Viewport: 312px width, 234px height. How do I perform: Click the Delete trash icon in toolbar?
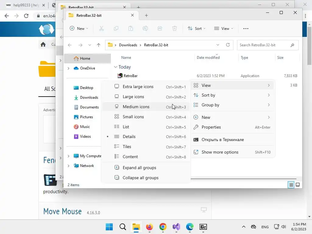pos(175,28)
